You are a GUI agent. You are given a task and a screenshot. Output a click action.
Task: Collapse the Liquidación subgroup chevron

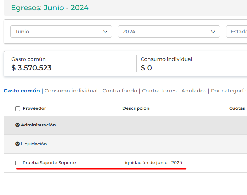click(x=17, y=144)
